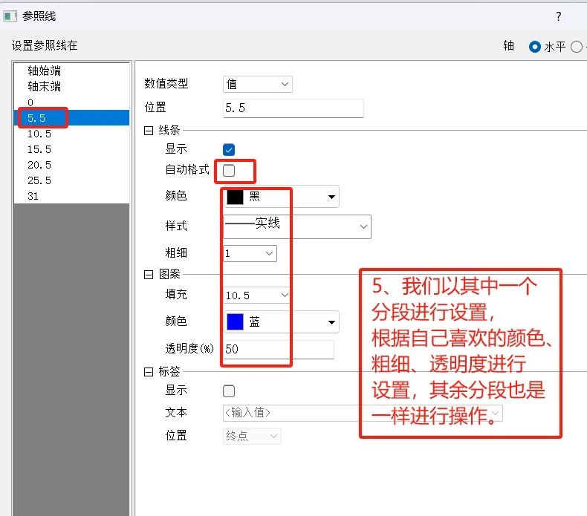
Task: Open the line 样式 dropdown showing 实线
Action: tap(296, 226)
